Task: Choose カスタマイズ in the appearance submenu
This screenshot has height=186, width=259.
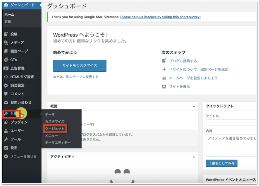Action: coord(55,122)
